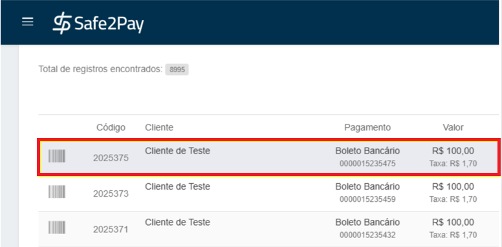
Task: Click boleto number 0000015235432
Action: [367, 235]
